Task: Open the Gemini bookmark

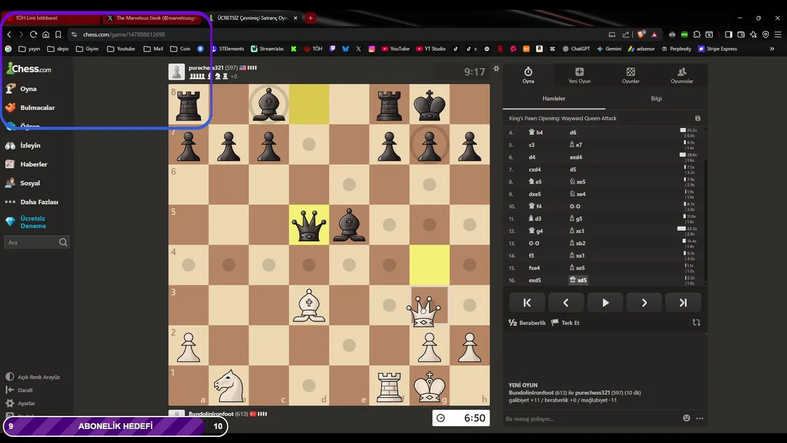Action: pos(609,49)
